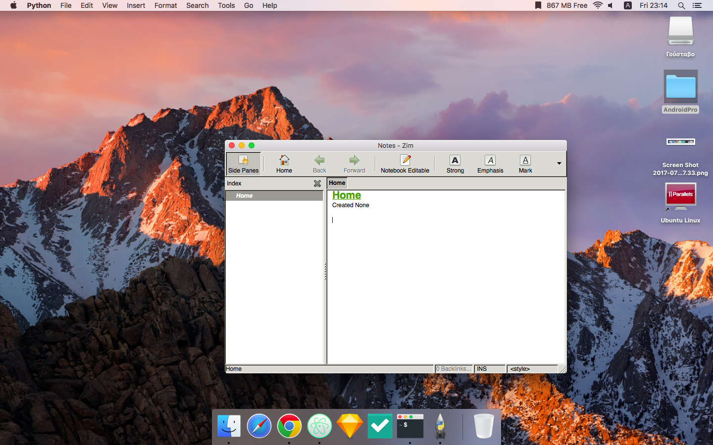The height and width of the screenshot is (445, 713).
Task: Open Terminal from the Dock
Action: point(410,426)
